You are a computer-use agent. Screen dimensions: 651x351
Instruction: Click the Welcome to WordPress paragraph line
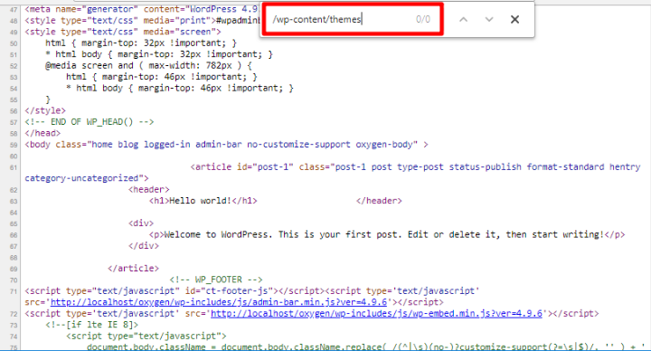coord(387,234)
